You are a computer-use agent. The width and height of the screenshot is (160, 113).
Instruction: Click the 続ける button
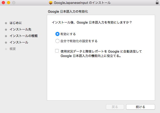click(x=141, y=107)
